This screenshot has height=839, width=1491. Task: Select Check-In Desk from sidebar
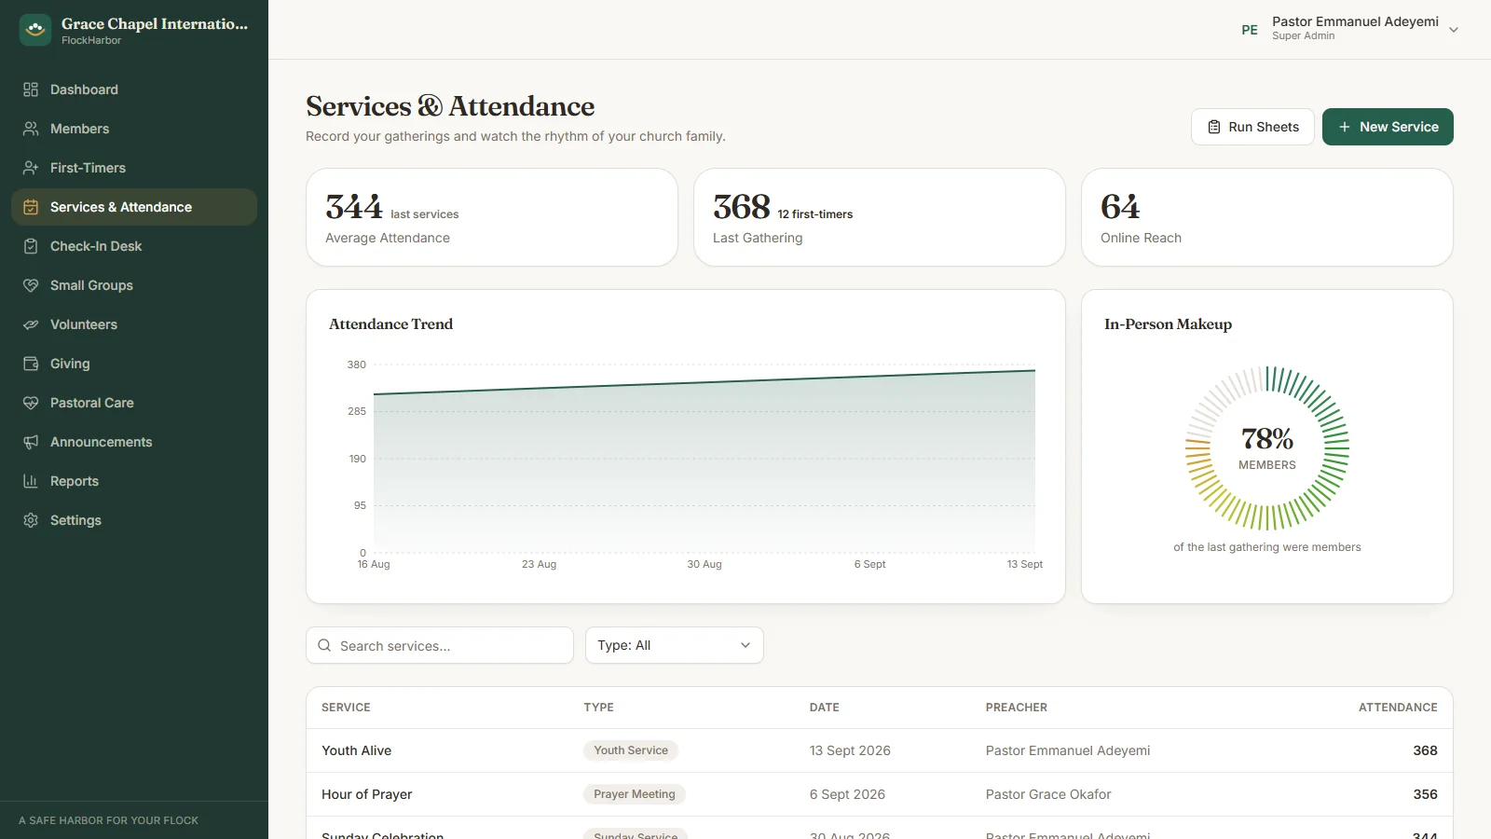[x=134, y=246]
